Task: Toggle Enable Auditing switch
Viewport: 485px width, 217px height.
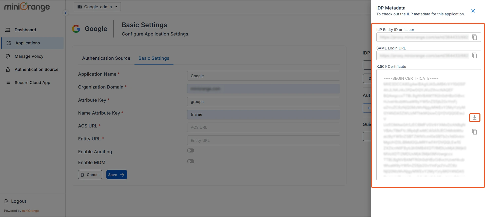Action: pos(191,151)
